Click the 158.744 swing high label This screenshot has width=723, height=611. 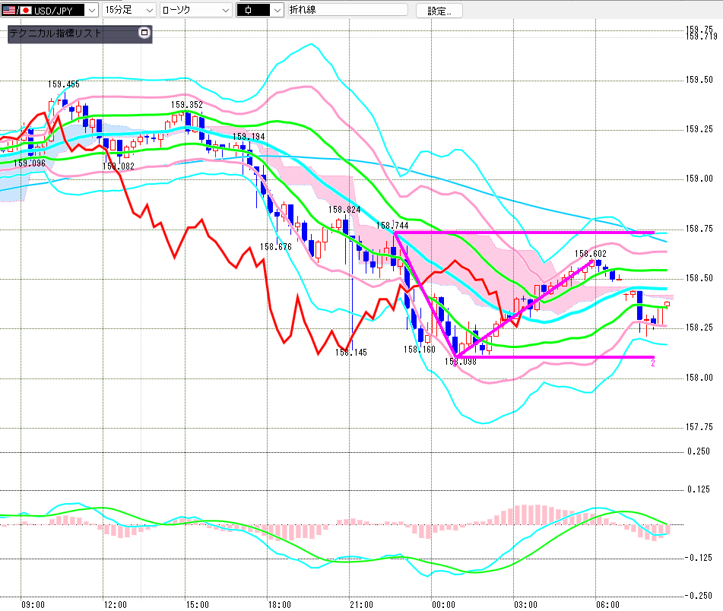coord(392,226)
